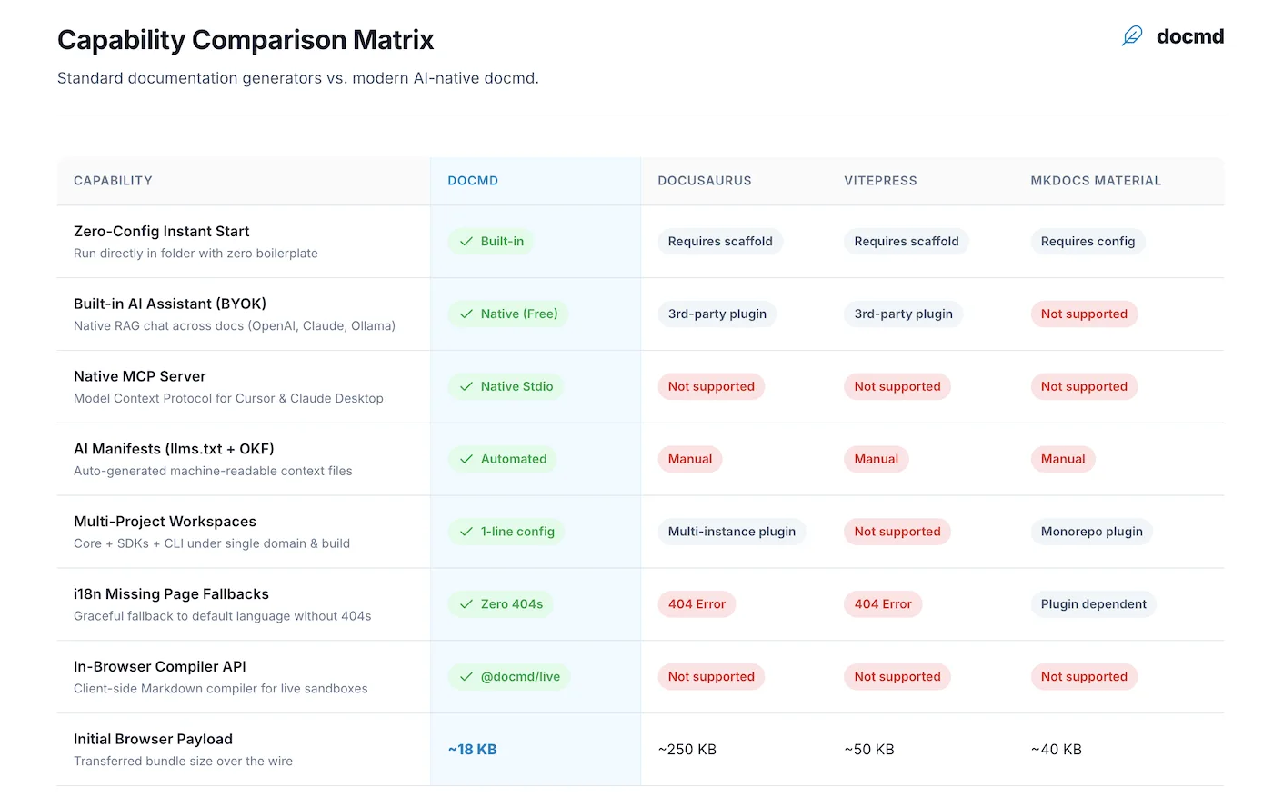Click MkDocs 'Not supported' for In-Browser Compiler API

[x=1084, y=677]
